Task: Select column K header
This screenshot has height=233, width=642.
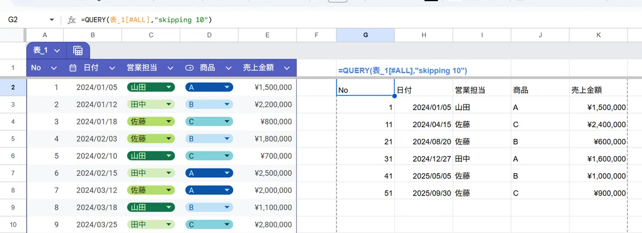Action: 599,35
